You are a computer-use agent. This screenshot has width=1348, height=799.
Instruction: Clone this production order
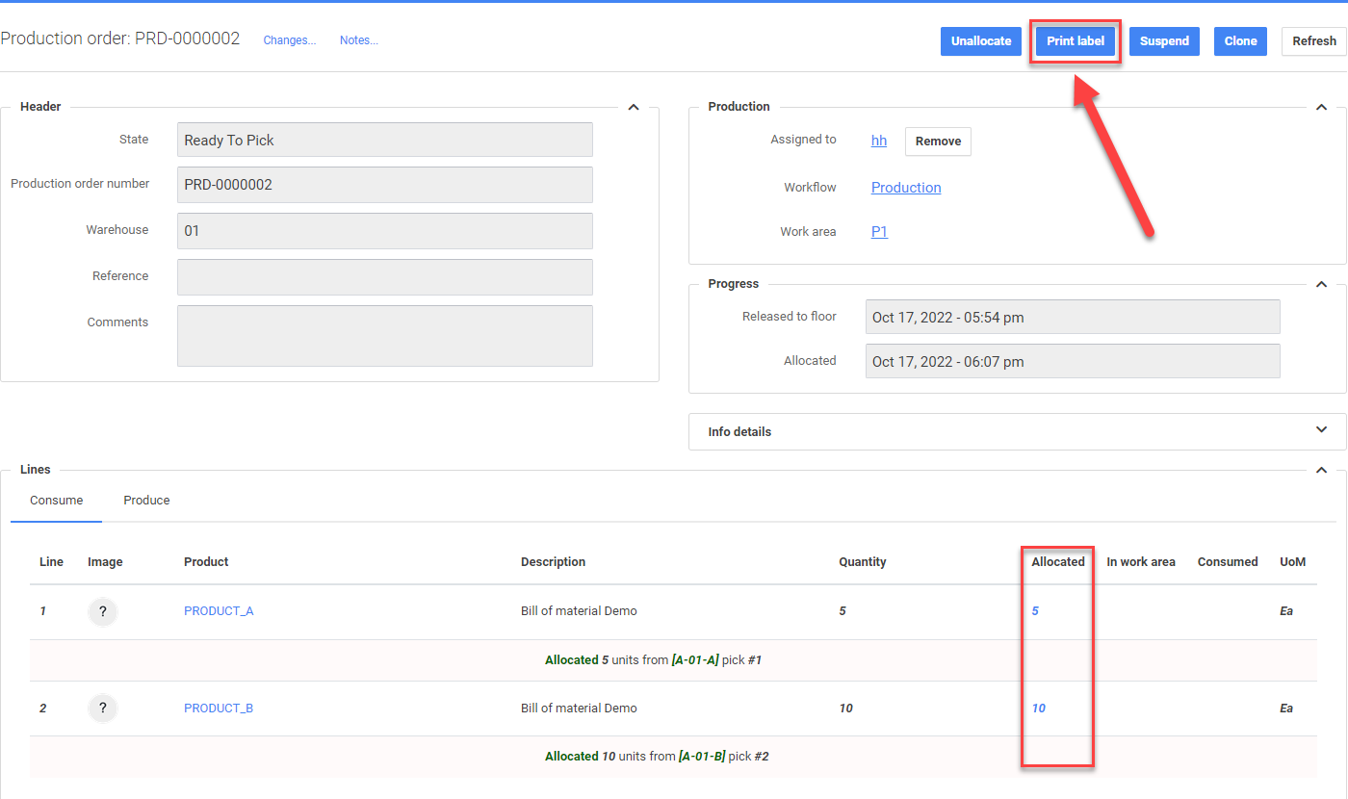coord(1240,41)
